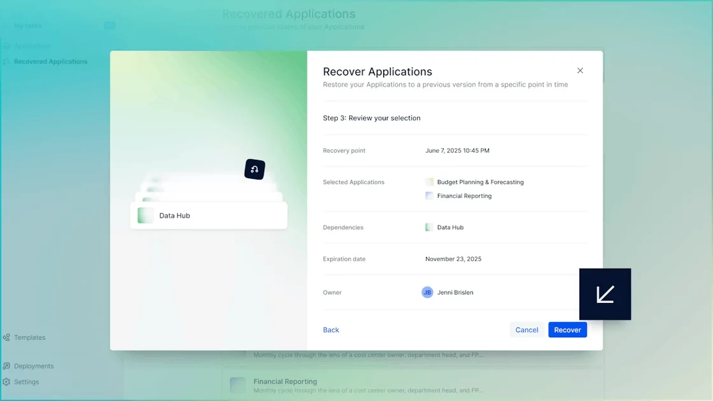713x401 pixels.
Task: Cancel the recovery dialog
Action: (x=526, y=330)
